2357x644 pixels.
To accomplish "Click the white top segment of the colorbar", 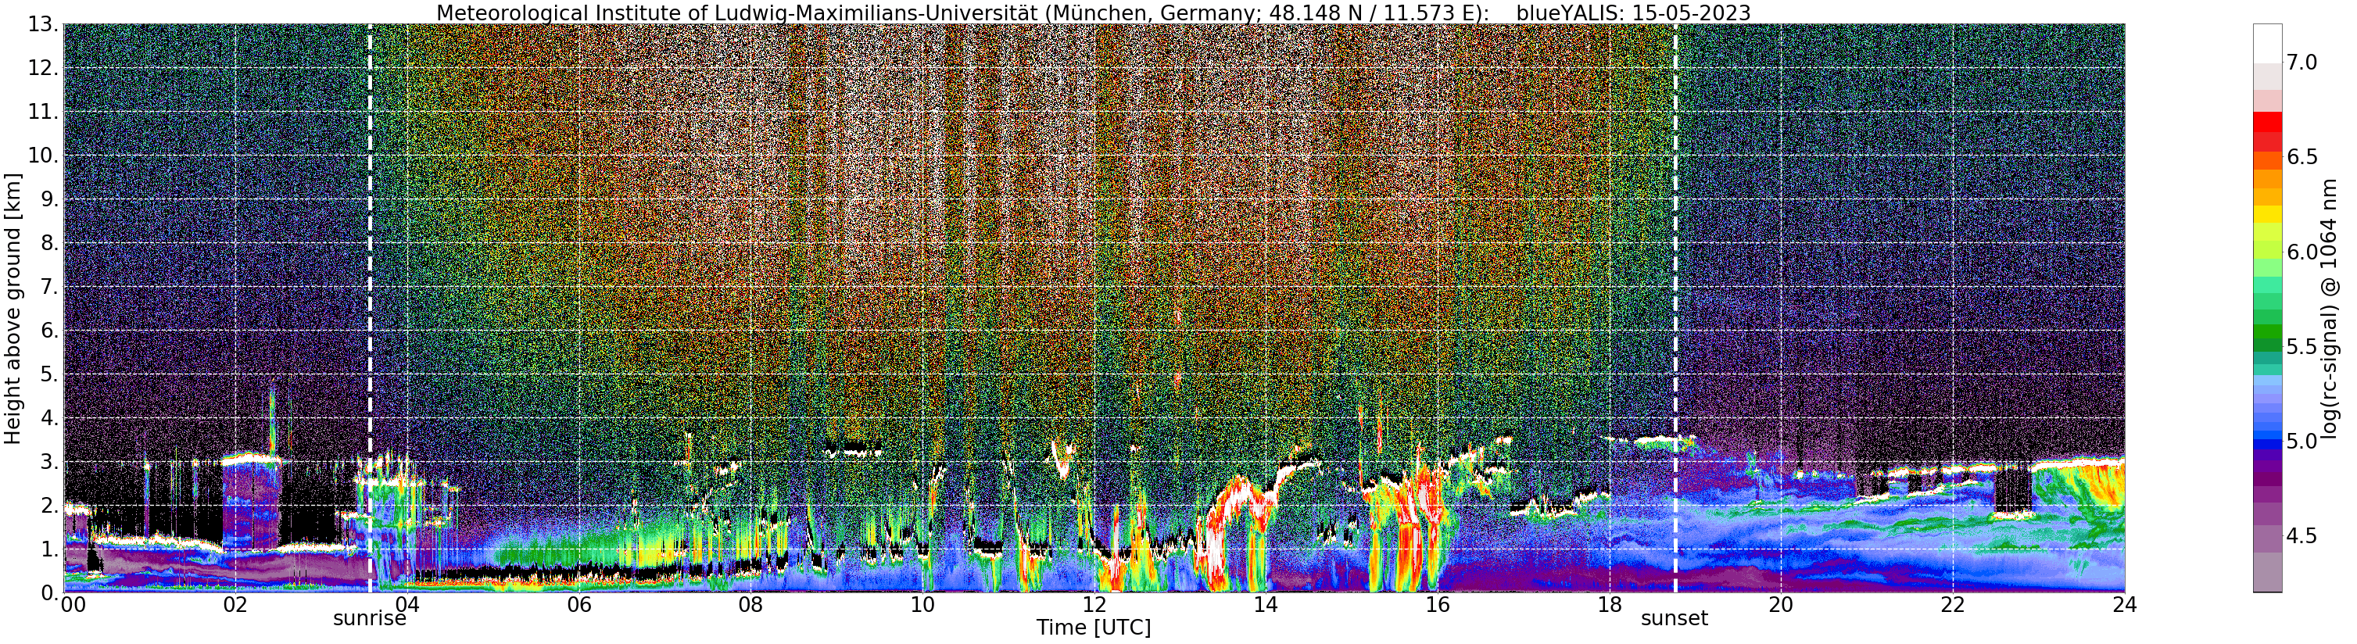I will coord(2267,43).
